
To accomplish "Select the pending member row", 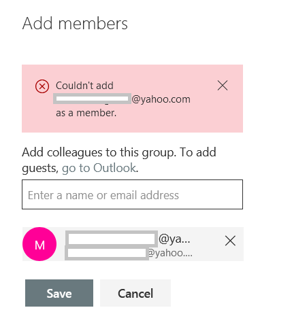I will coord(133,244).
